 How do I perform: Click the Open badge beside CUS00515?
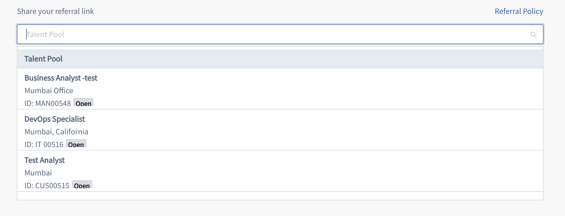coord(82,185)
